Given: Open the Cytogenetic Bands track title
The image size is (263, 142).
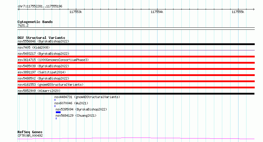Looking at the screenshot, I should click(x=35, y=22).
